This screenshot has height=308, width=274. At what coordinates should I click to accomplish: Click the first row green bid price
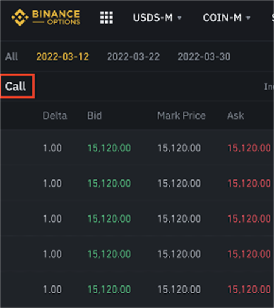point(109,148)
